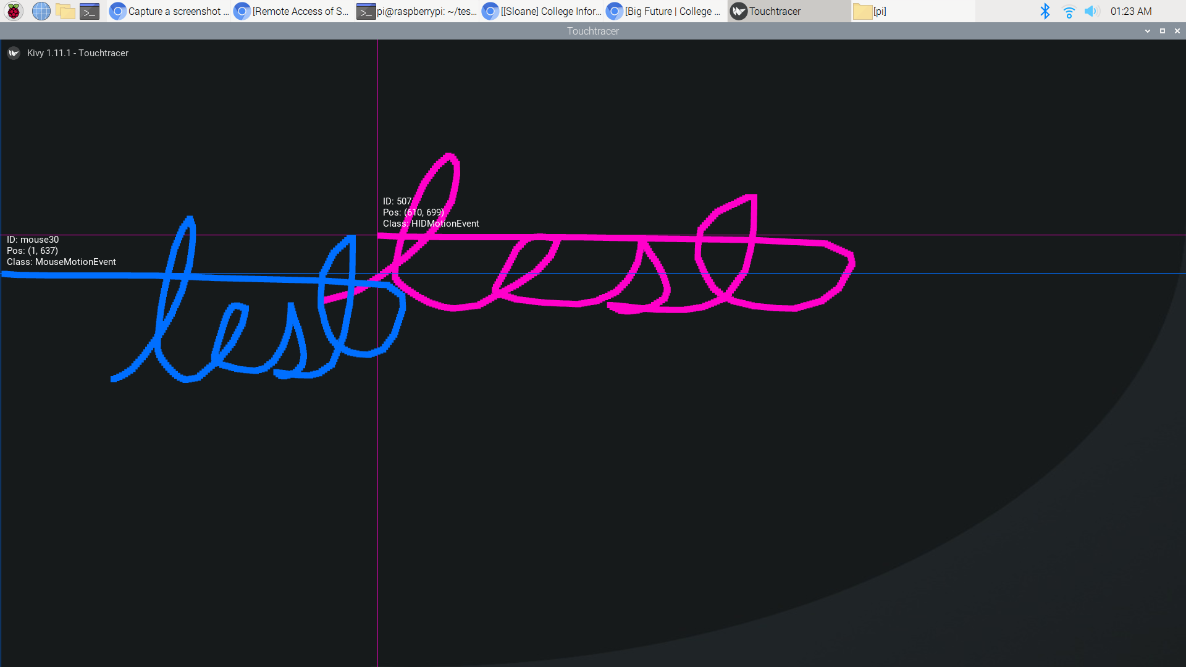
Task: Bring the Capture a screenshot window to front
Action: [x=167, y=11]
